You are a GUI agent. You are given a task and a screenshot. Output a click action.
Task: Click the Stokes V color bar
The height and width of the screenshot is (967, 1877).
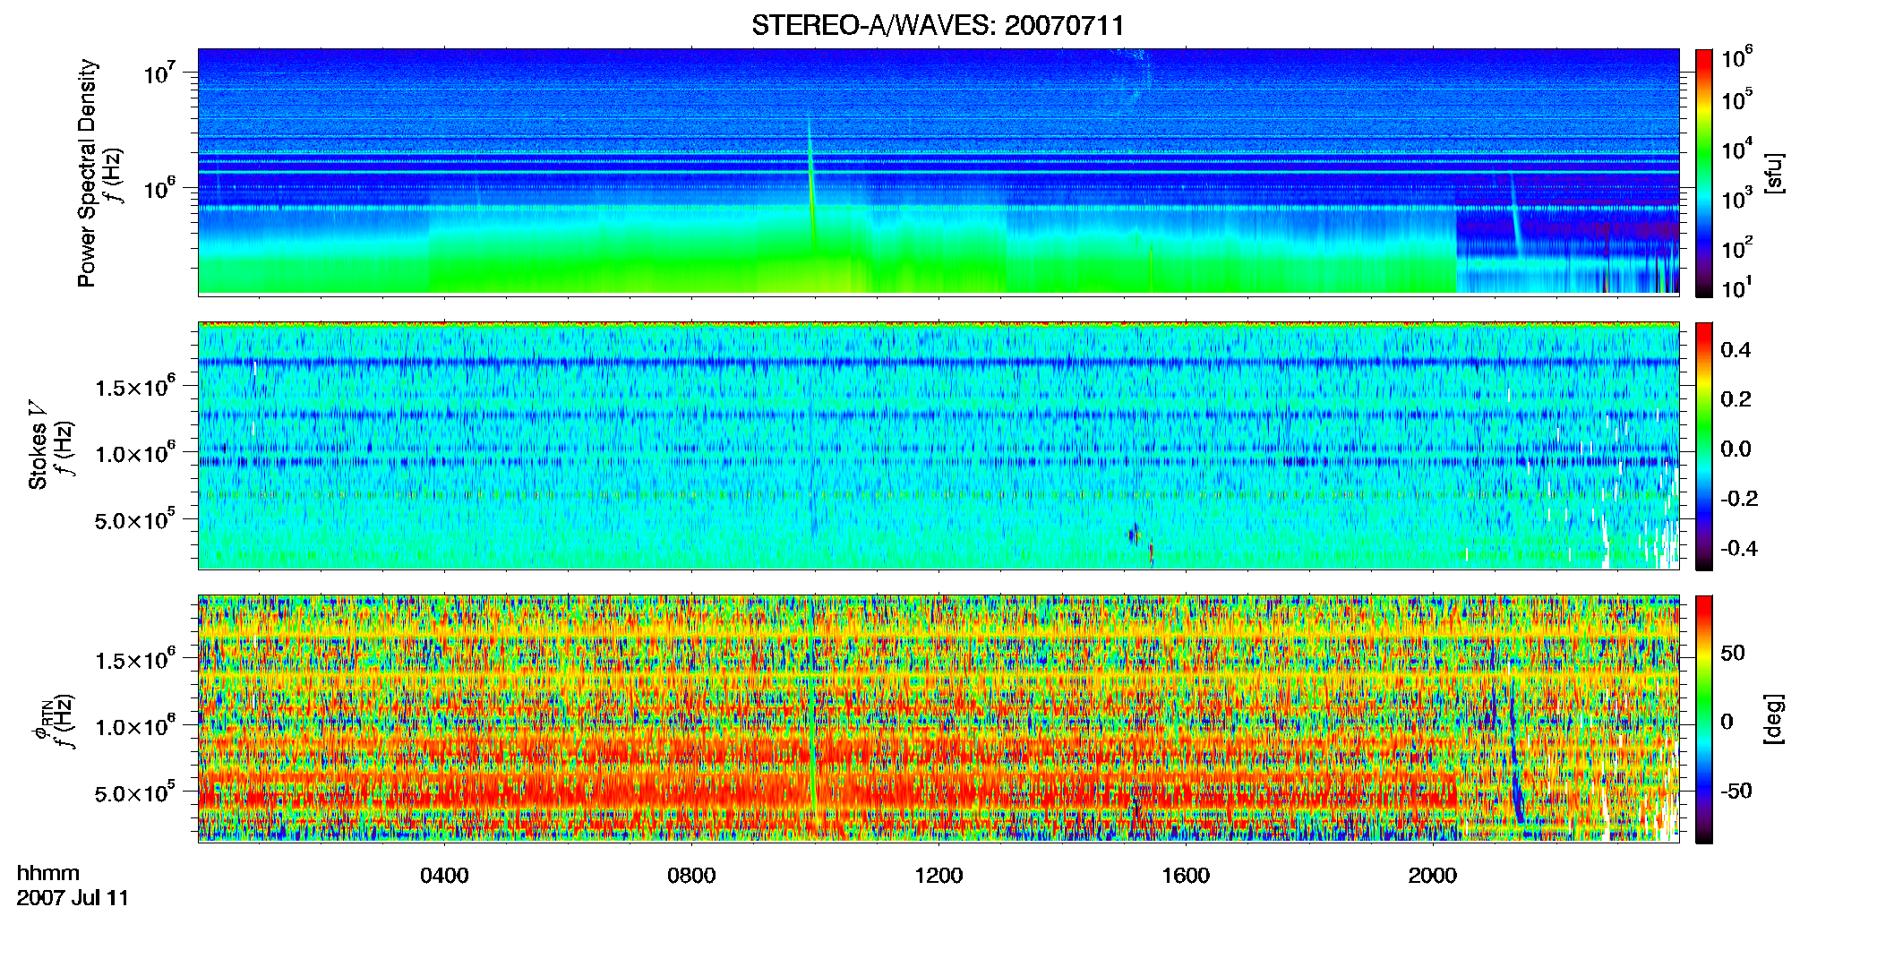pos(1704,446)
